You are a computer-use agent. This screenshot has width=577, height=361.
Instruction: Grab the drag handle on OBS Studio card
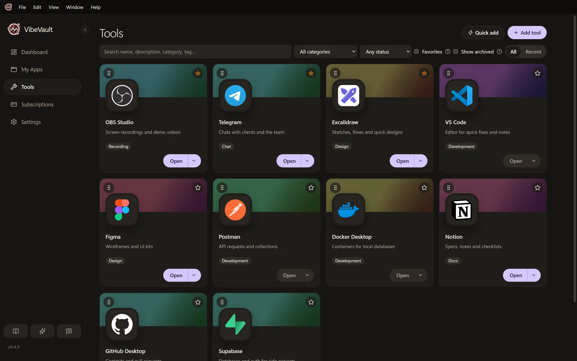[x=109, y=73]
